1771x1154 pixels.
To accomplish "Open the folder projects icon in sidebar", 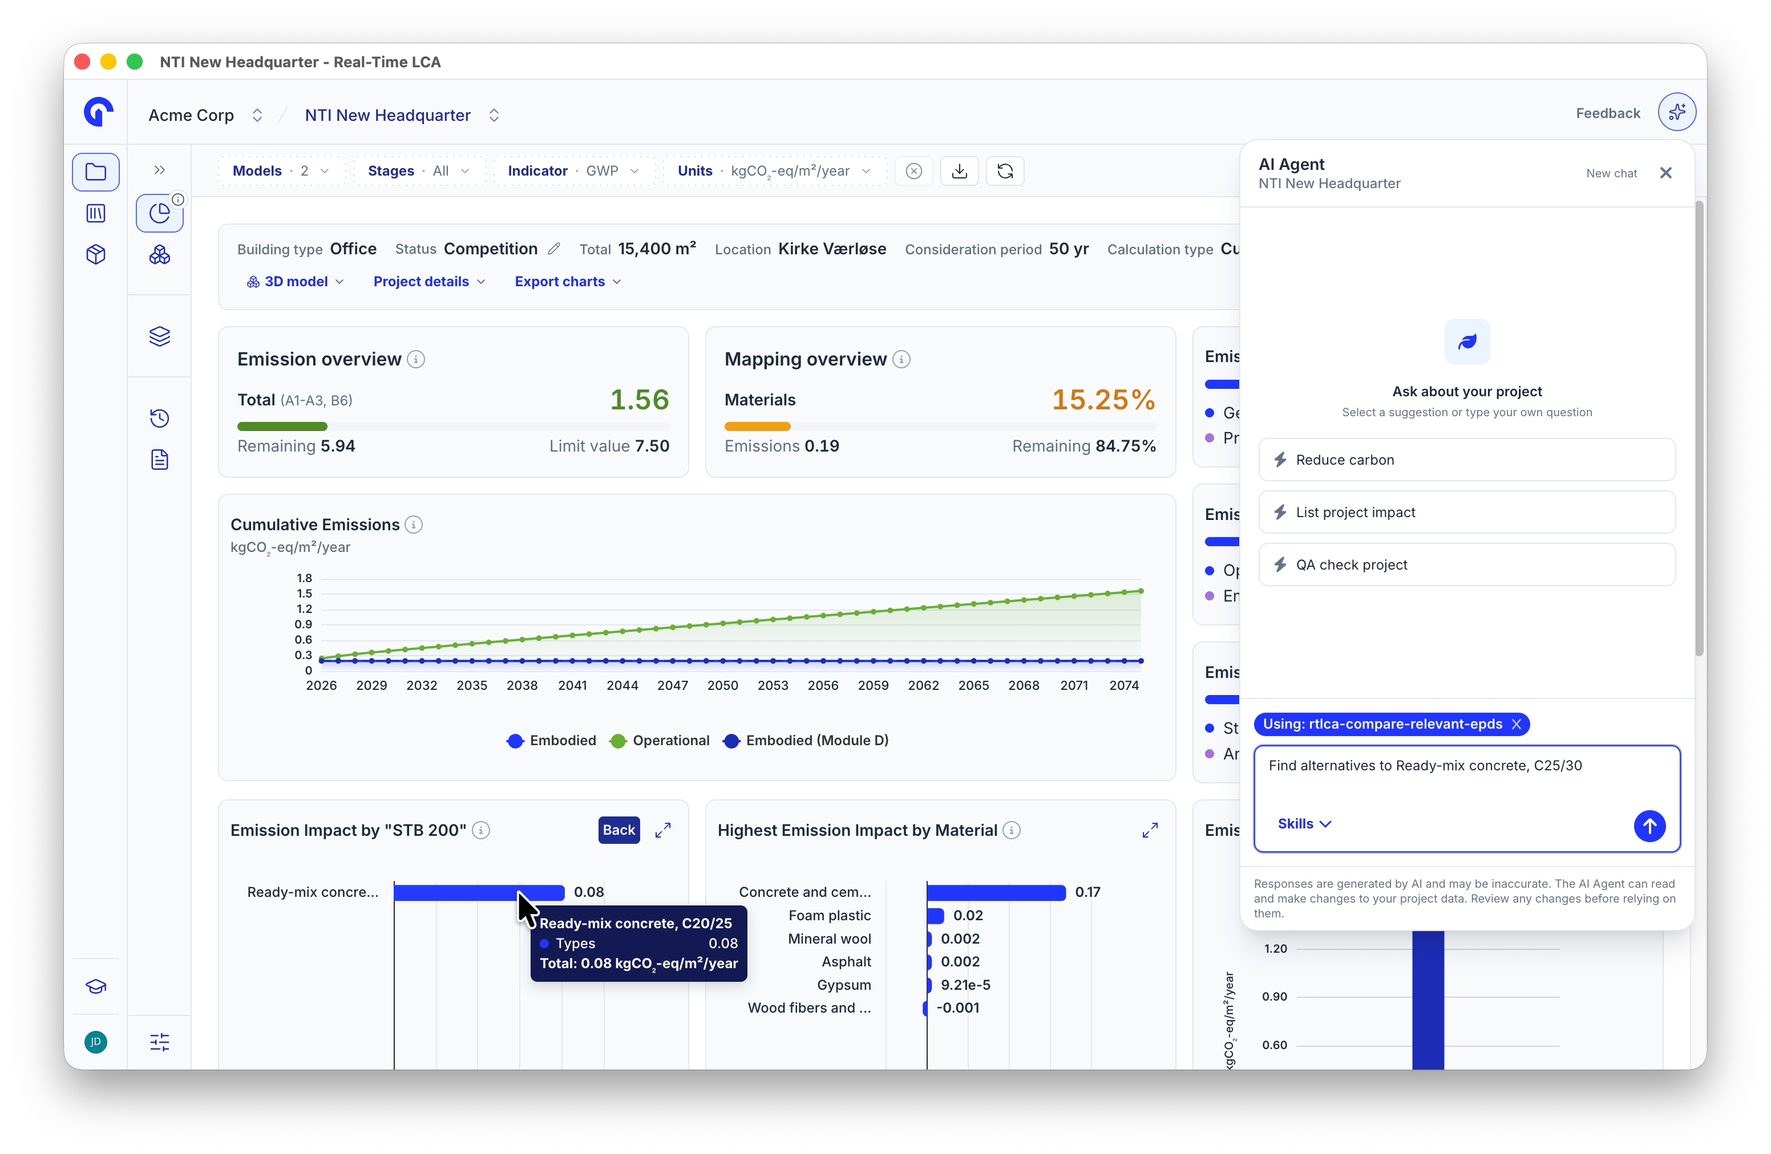I will click(95, 172).
